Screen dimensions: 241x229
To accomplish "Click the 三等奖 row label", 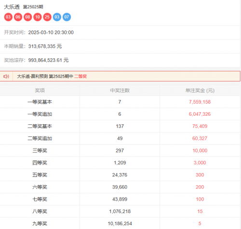I will pos(40,150).
